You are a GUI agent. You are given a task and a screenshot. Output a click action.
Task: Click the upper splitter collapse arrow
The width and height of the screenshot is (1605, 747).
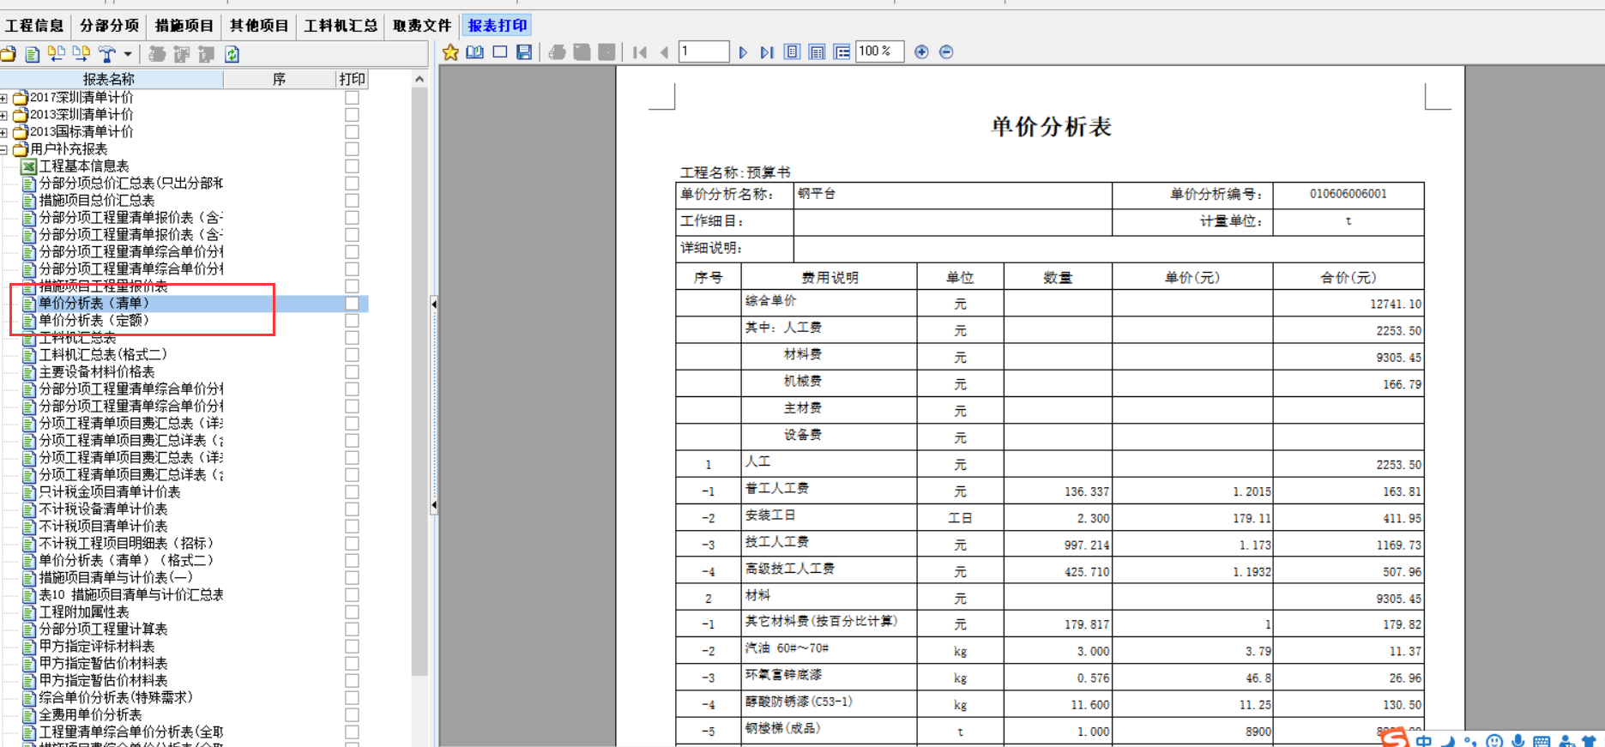pyautogui.click(x=434, y=304)
